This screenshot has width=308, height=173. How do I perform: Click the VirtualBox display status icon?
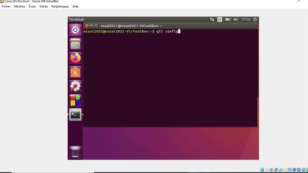click(x=290, y=170)
